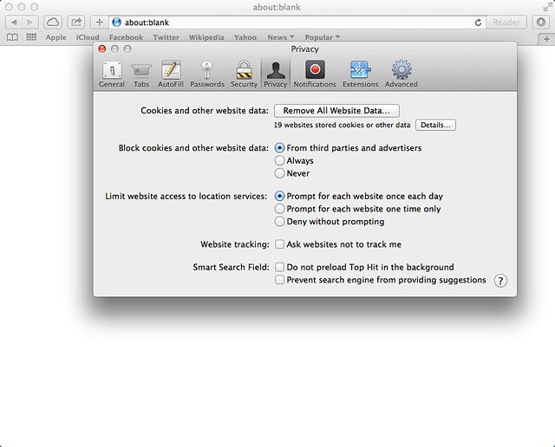Open the Top Sites grid icon
This screenshot has width=555, height=447.
pyautogui.click(x=31, y=37)
